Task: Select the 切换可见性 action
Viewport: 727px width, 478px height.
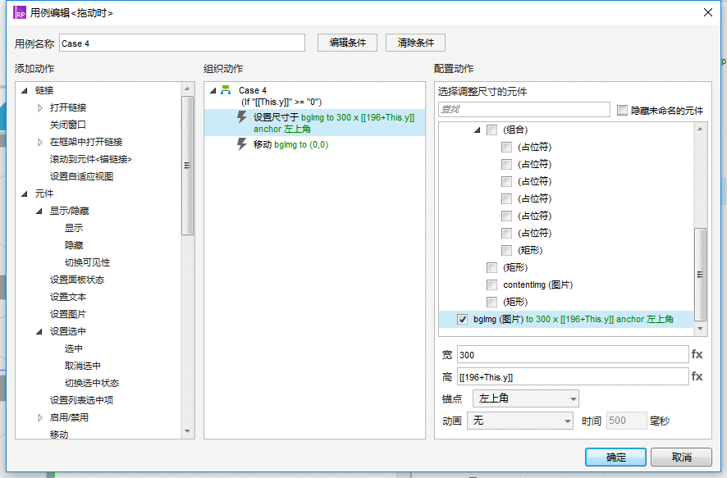Action: tap(87, 262)
